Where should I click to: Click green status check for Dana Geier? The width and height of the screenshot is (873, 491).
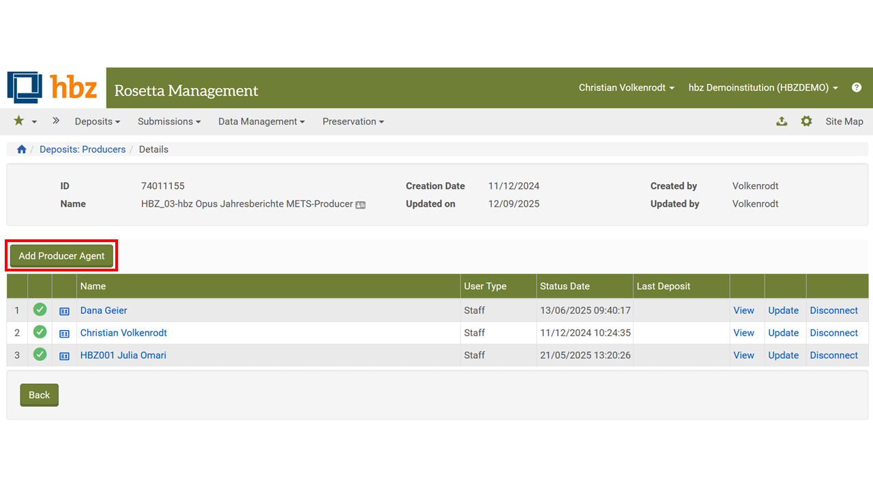tap(40, 310)
